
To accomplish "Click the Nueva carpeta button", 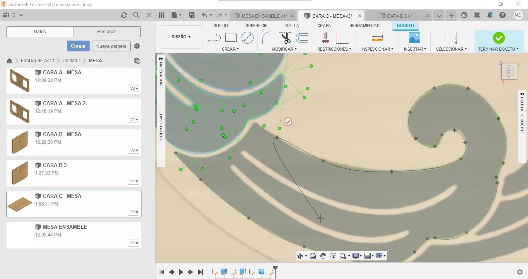I will pyautogui.click(x=111, y=46).
